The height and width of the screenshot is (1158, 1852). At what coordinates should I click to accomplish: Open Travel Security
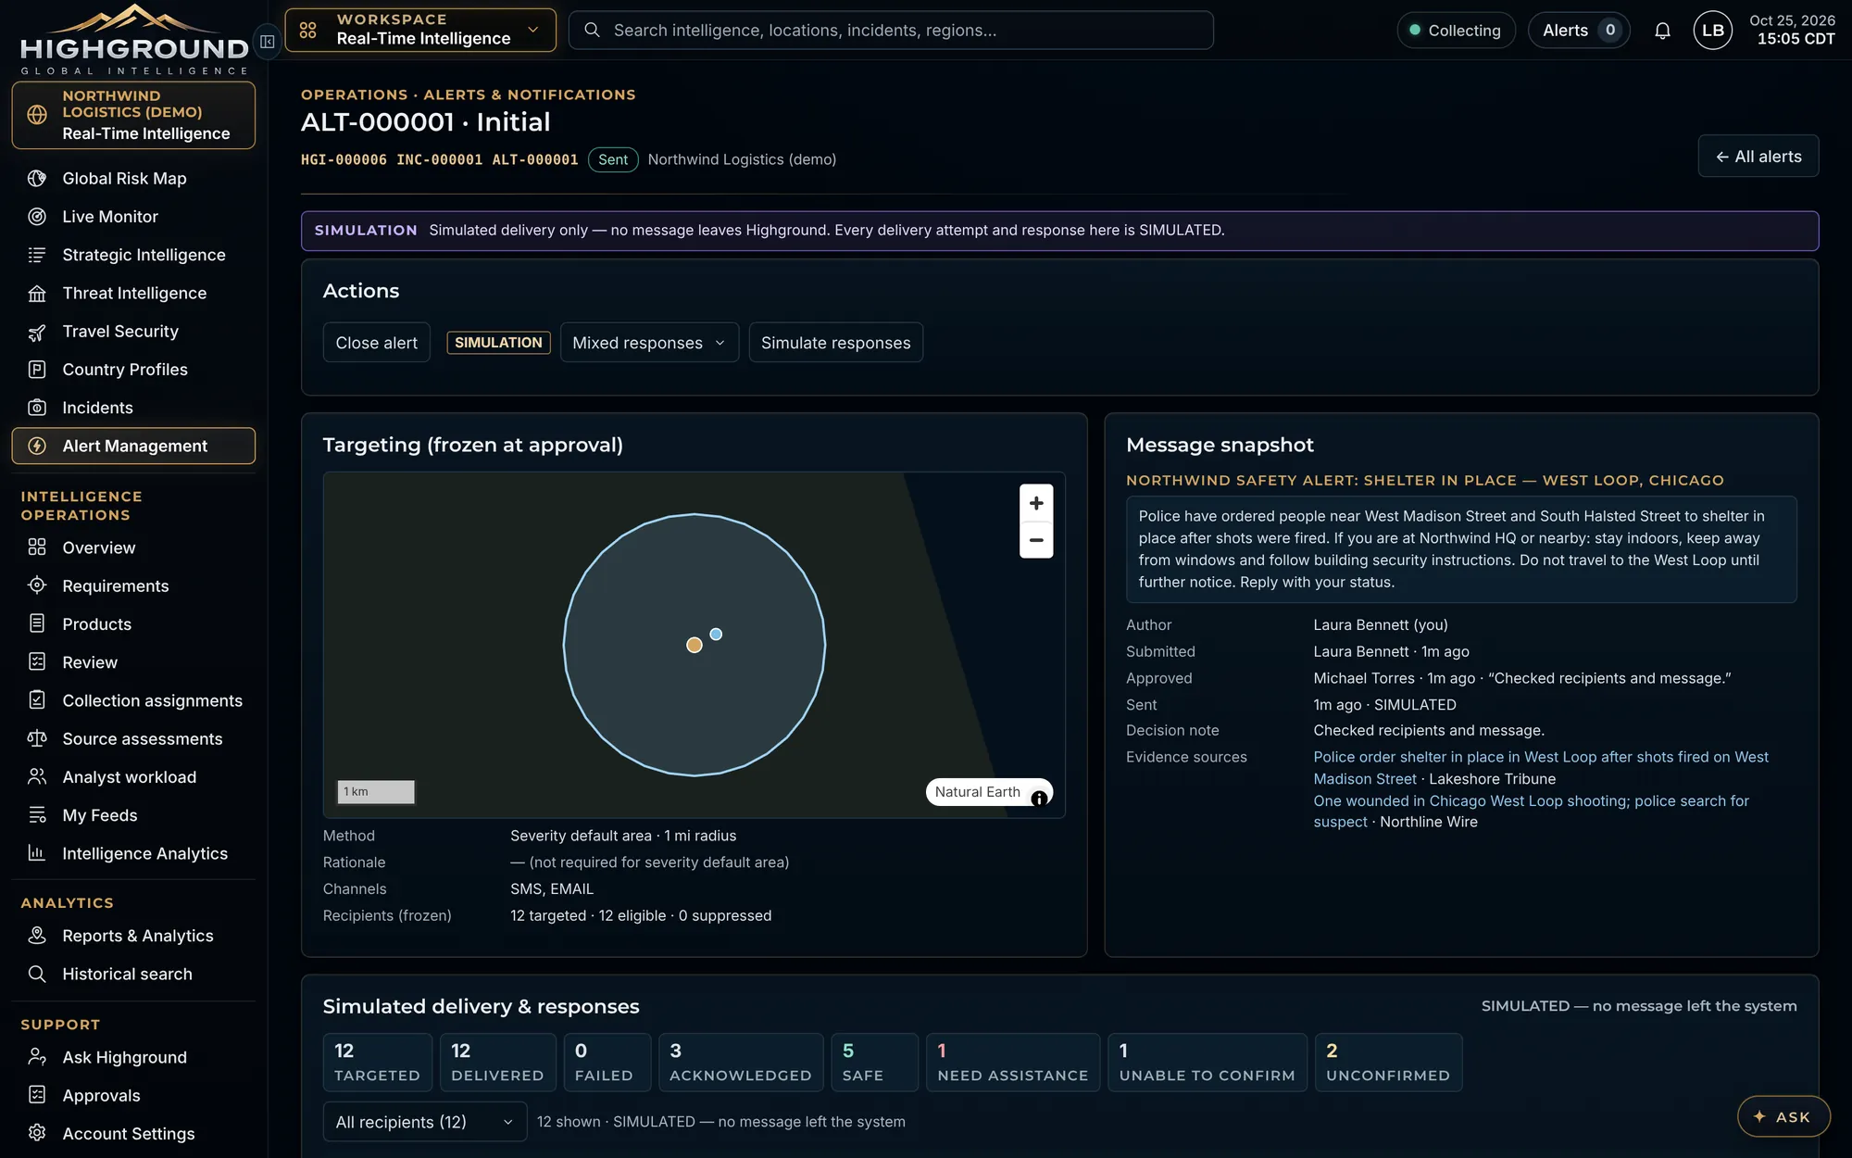click(x=133, y=332)
